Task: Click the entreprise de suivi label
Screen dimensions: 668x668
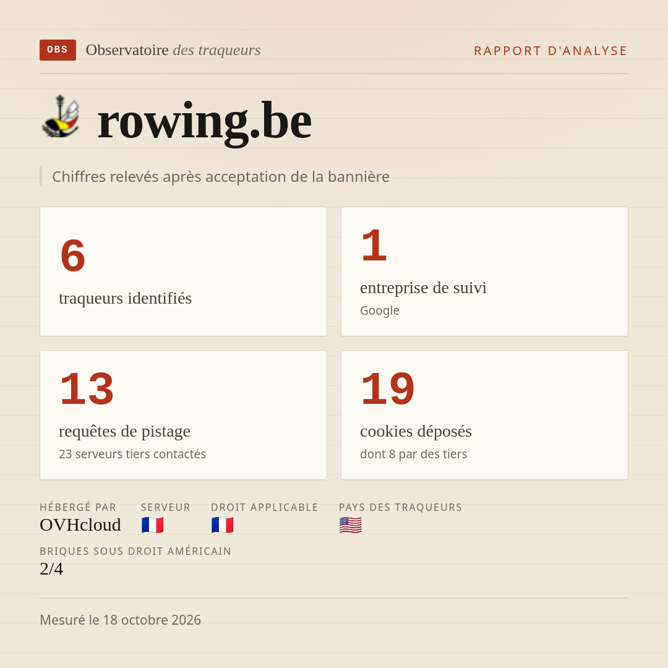Action: pyautogui.click(x=423, y=288)
